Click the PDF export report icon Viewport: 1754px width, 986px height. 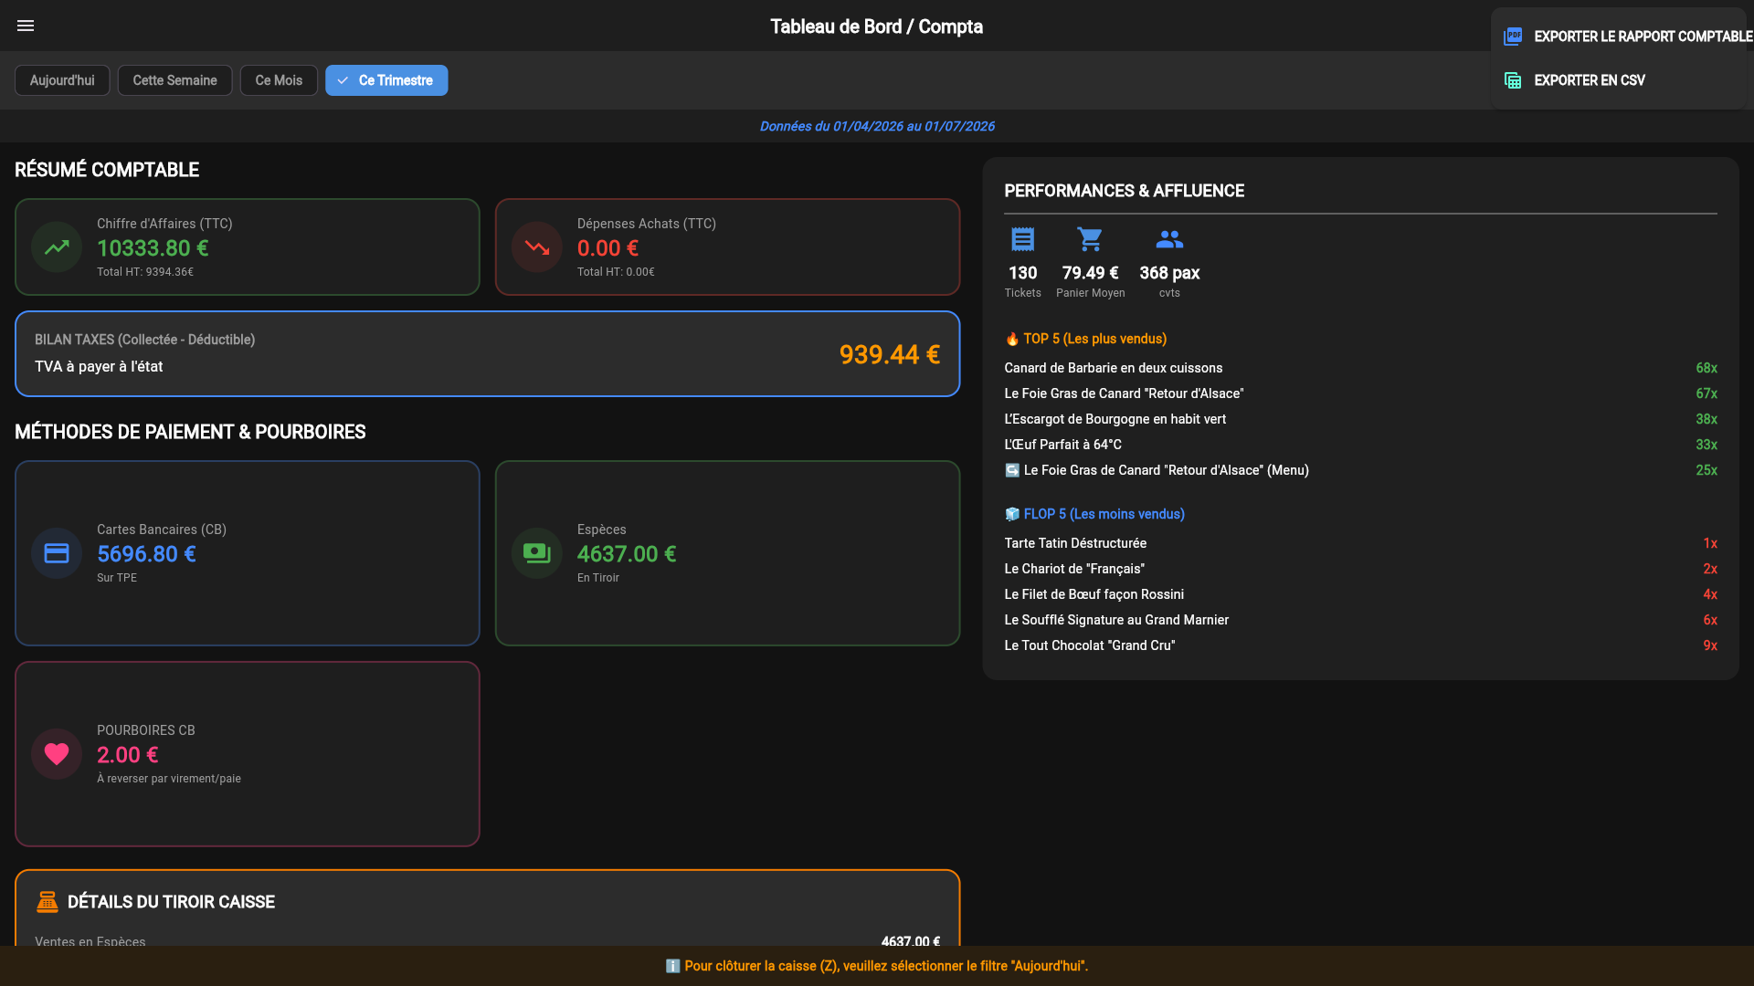(1513, 37)
